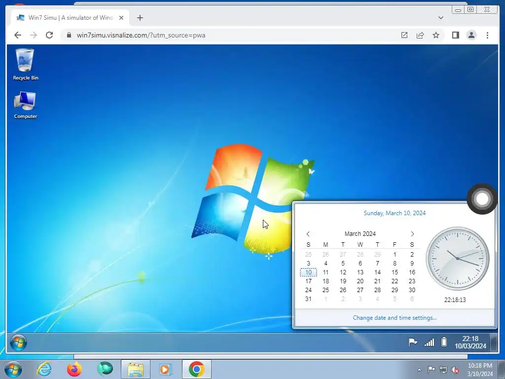Screen dimensions: 505x379
Task: Open File Explorer on host taskbar
Action: [x=136, y=369]
